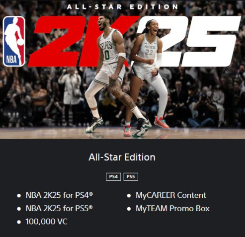
Task: Click the bullet beside MyTEAM Promo Box
Action: pyautogui.click(x=129, y=209)
